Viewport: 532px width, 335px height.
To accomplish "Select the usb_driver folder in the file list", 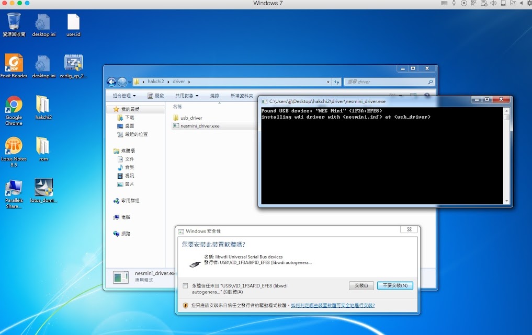I will tap(188, 118).
